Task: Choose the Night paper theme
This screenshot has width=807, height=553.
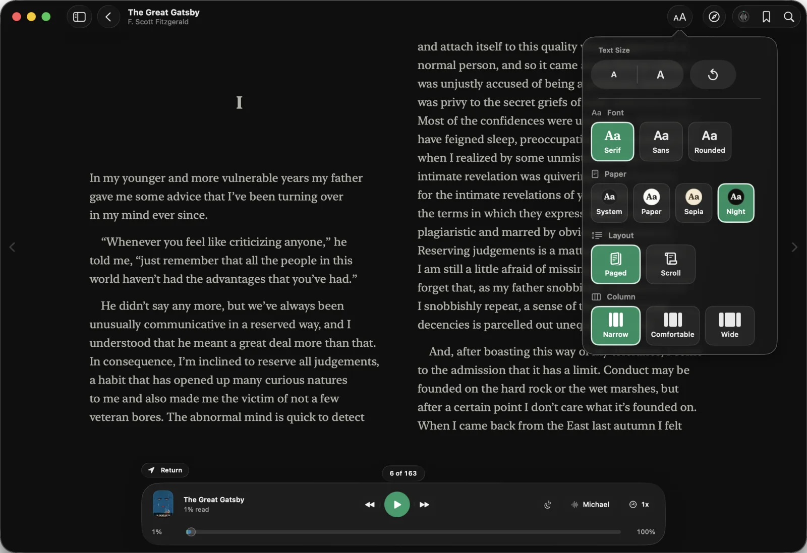Action: point(735,203)
